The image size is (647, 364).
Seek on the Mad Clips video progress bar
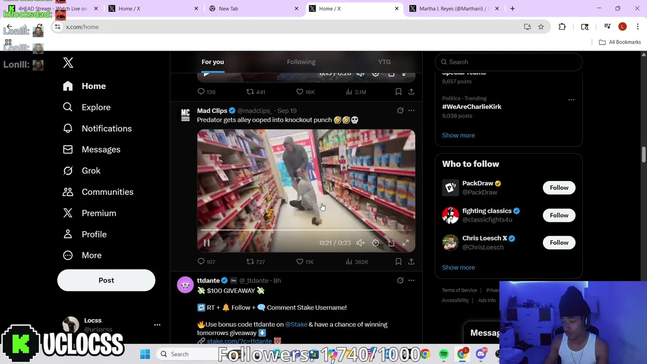coord(306,230)
